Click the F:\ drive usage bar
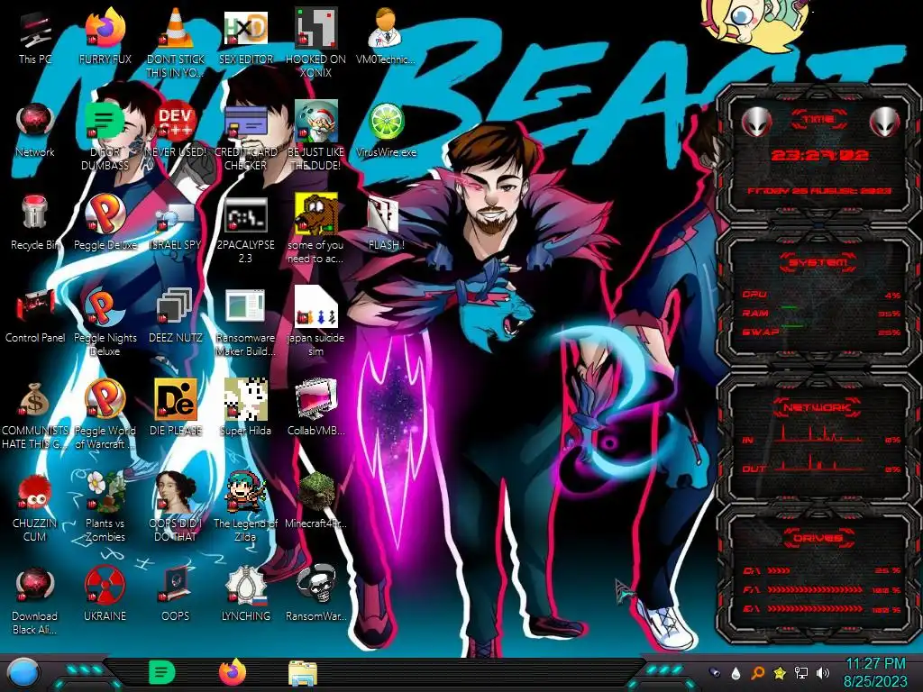Image resolution: width=923 pixels, height=692 pixels. (815, 589)
